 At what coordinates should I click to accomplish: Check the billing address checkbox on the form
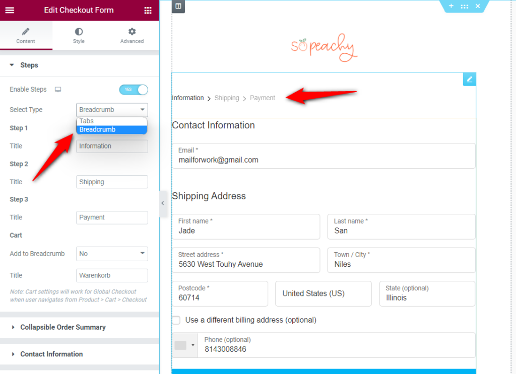pos(176,320)
